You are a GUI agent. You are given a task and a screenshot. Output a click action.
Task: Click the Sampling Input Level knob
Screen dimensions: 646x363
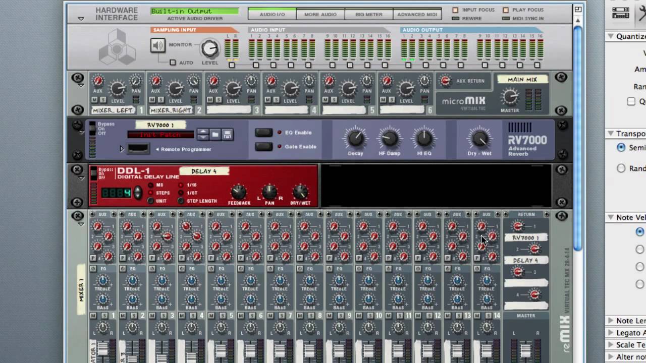[209, 48]
